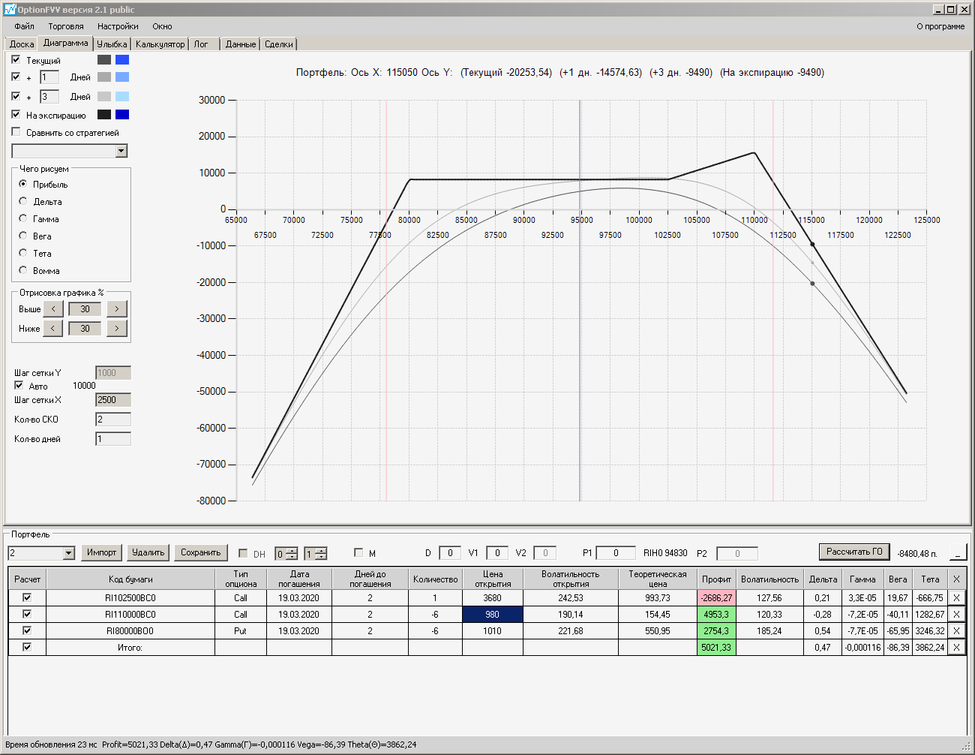The image size is (975, 755).
Task: Click the underscore button beside -8480,48 п.
Action: [958, 552]
